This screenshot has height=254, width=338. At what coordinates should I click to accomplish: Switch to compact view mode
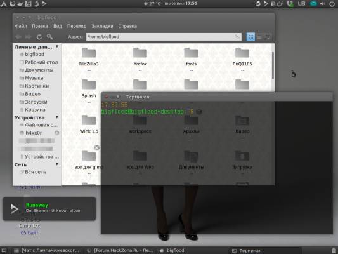268,37
